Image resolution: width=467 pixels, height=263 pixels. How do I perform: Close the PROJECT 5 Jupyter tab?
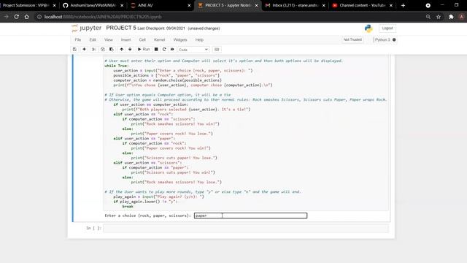[256, 5]
